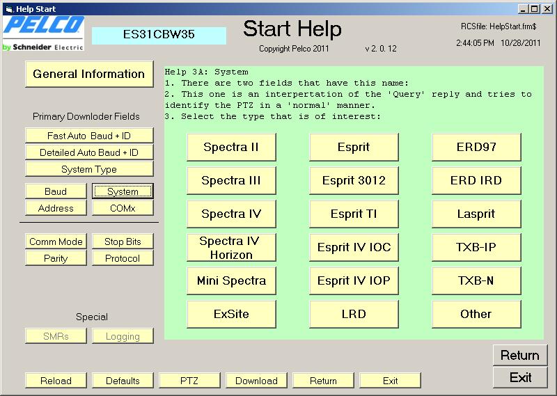
Task: Pick the Esprit system type
Action: point(354,147)
